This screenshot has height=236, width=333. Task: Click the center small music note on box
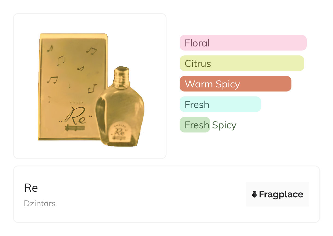81,68
